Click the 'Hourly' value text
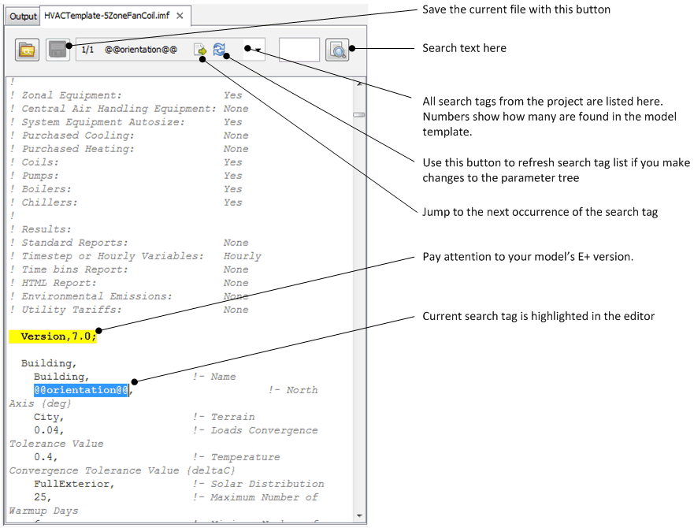Screen dimensions: 694x528 (242, 256)
